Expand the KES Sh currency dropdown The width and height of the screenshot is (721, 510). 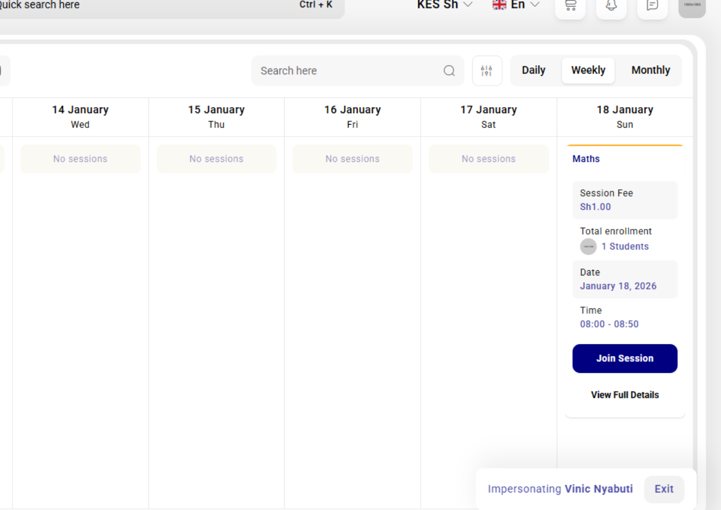pyautogui.click(x=445, y=5)
